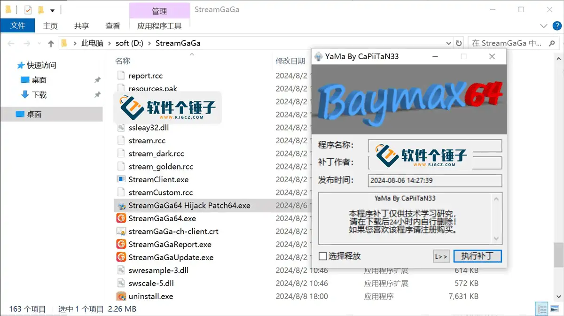Image resolution: width=564 pixels, height=316 pixels.
Task: Collapse the ribbon with the chevron
Action: pos(543,26)
